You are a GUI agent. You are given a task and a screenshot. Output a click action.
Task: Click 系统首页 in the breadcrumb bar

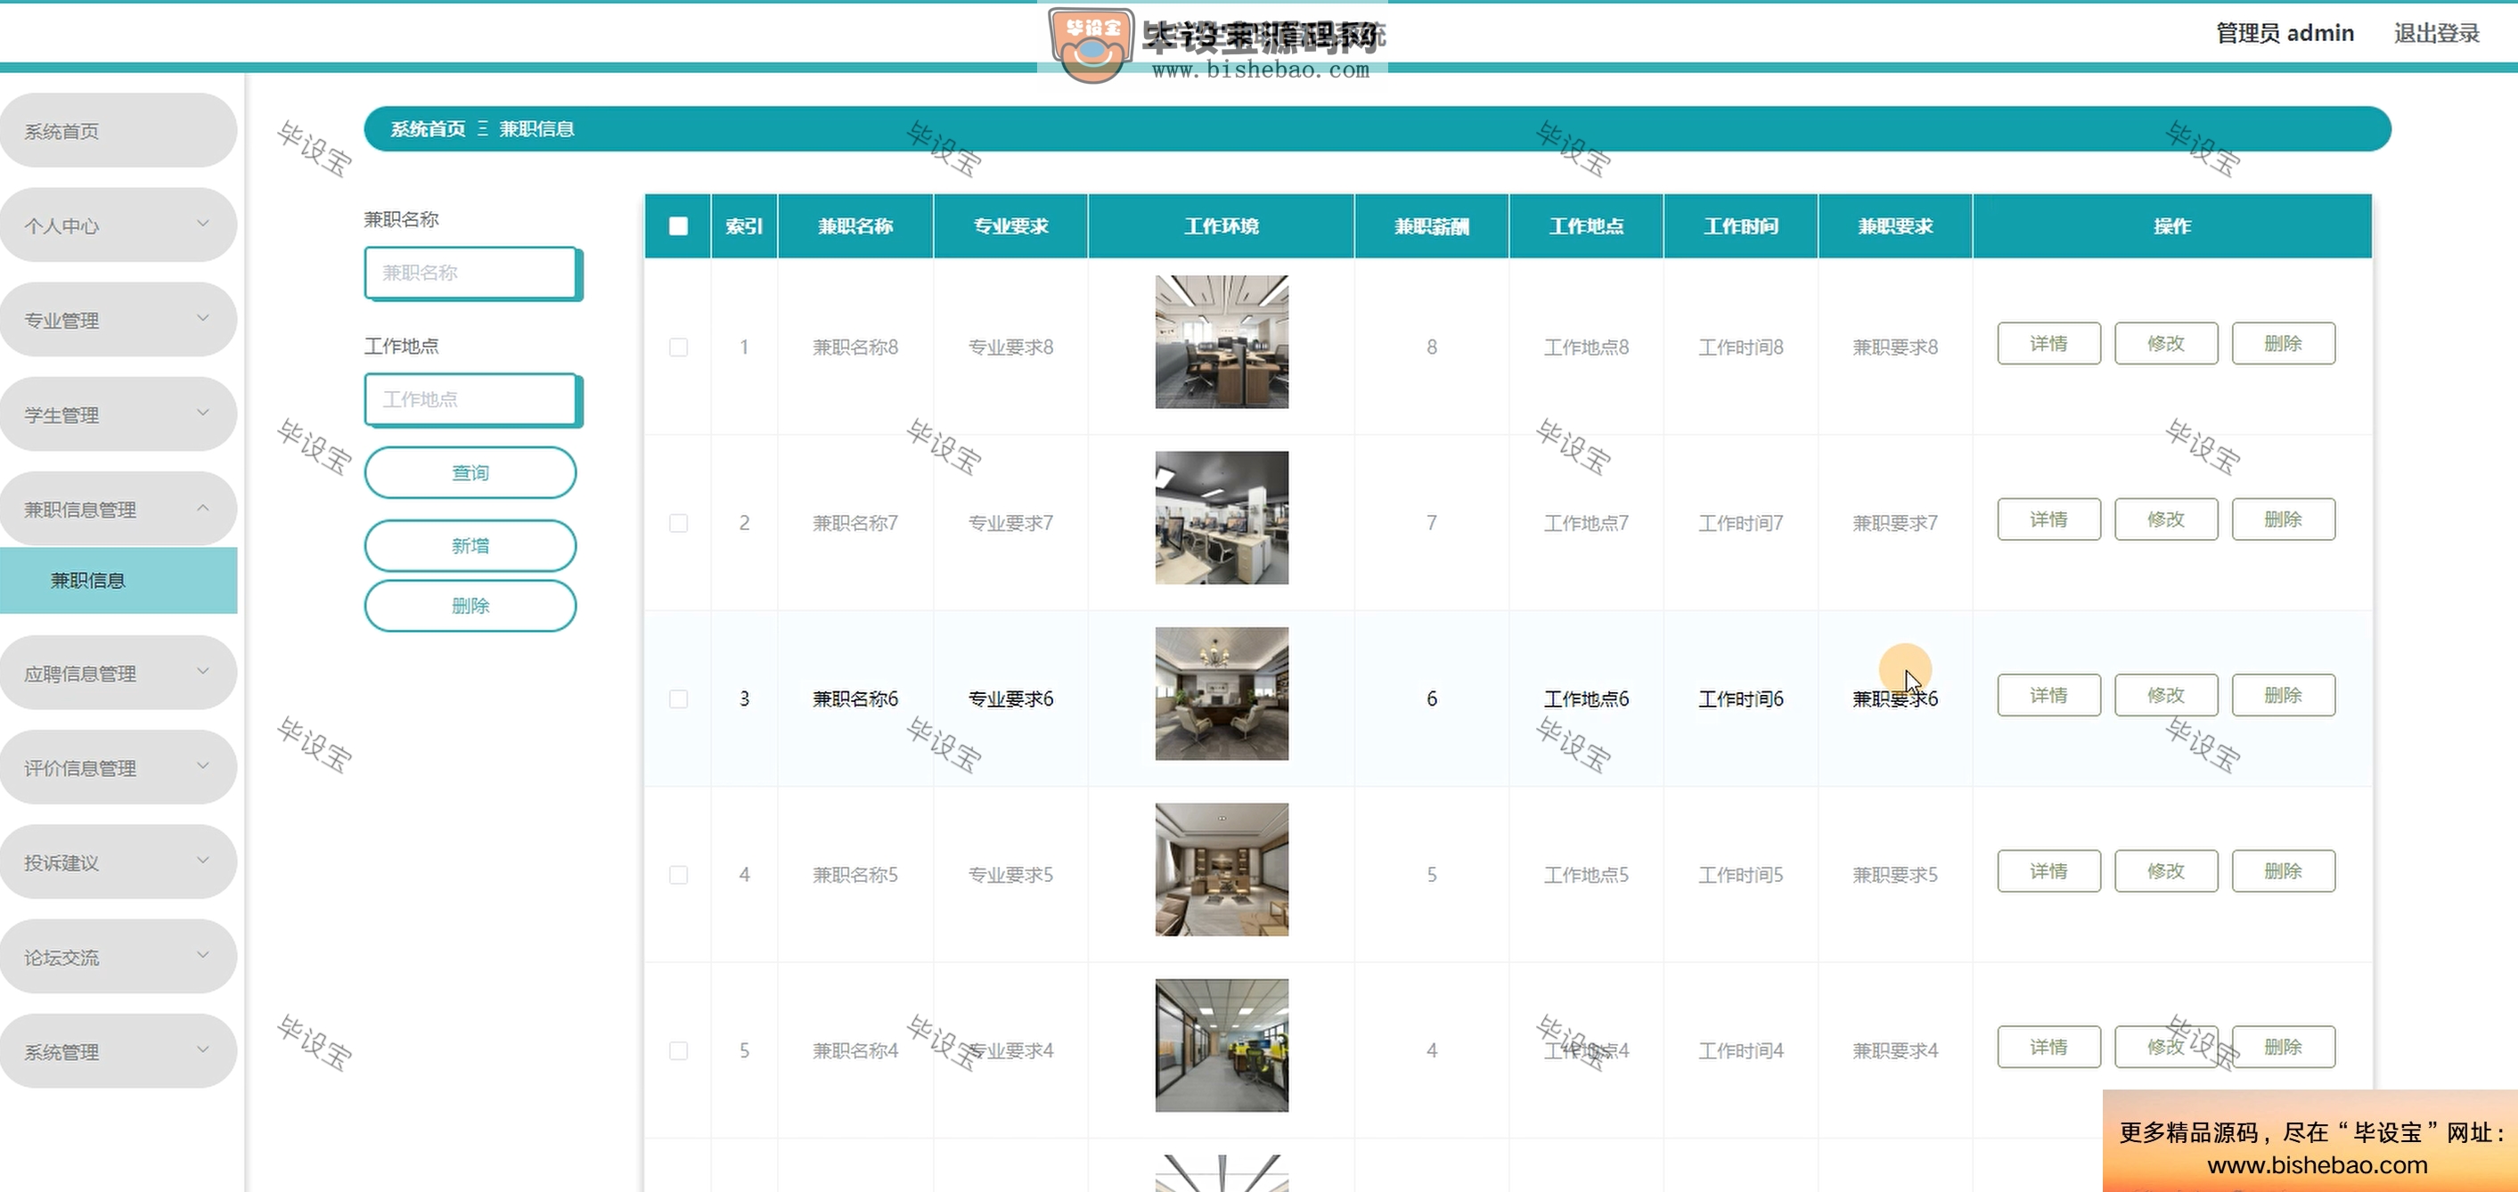[x=429, y=129]
